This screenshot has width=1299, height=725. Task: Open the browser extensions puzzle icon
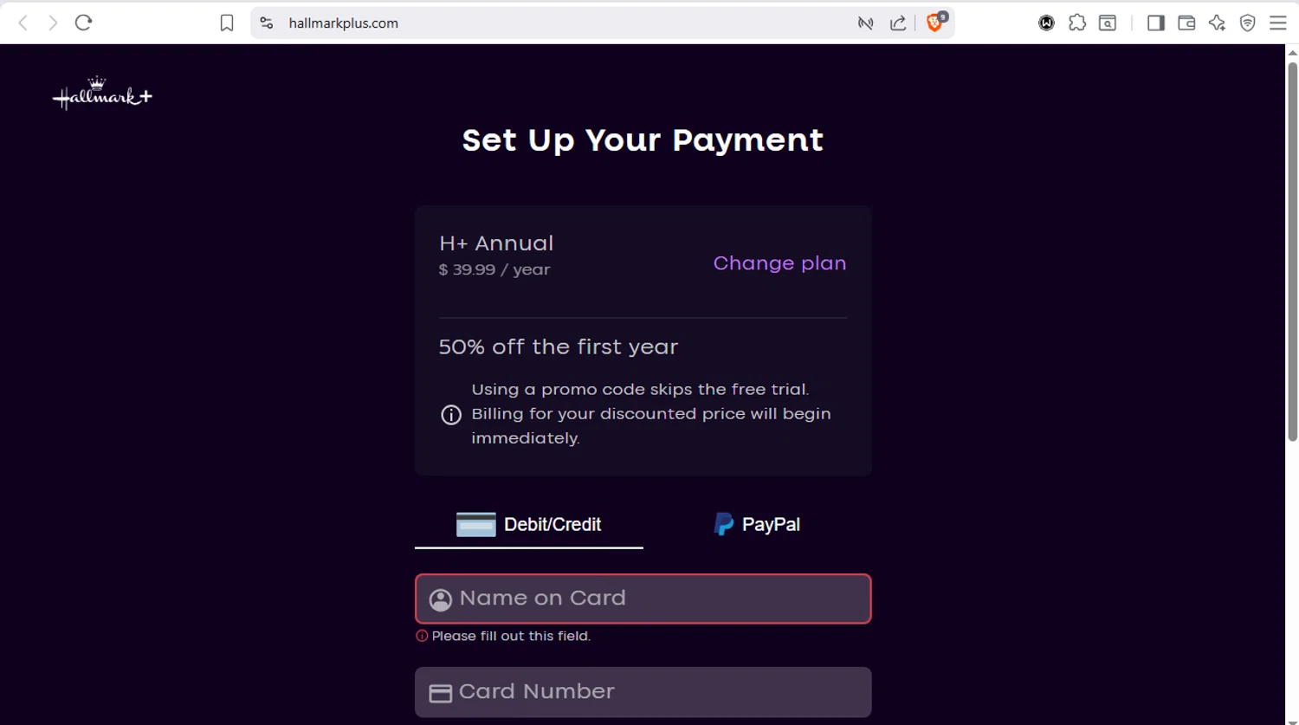1077,23
